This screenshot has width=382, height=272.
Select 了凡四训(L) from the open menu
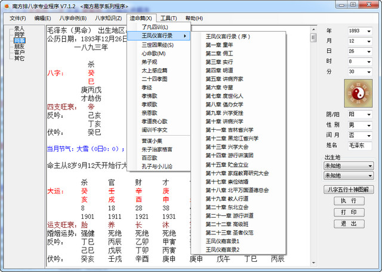[155, 27]
